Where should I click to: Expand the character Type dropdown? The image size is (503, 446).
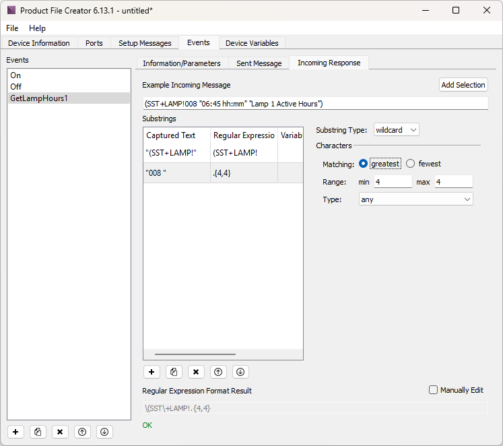[415, 199]
